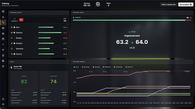Click the Week 2 label

(x=109, y=4)
